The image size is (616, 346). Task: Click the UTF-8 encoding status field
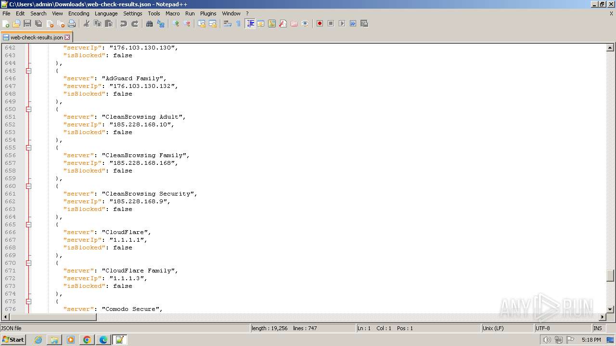(562, 328)
